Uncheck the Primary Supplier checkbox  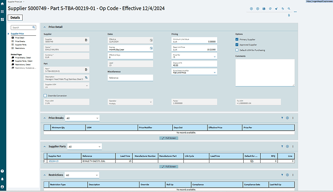237,39
